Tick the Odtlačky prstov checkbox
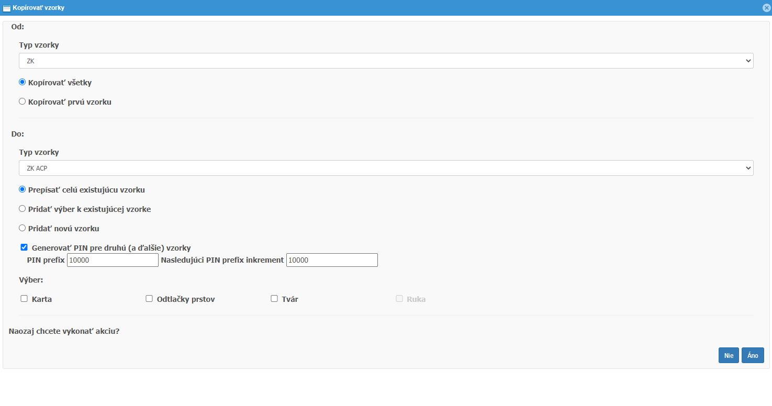The image size is (772, 406). pos(149,299)
